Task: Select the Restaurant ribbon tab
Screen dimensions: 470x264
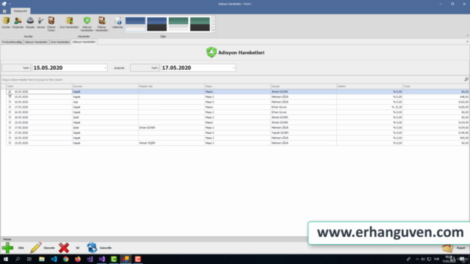Action: (x=20, y=11)
